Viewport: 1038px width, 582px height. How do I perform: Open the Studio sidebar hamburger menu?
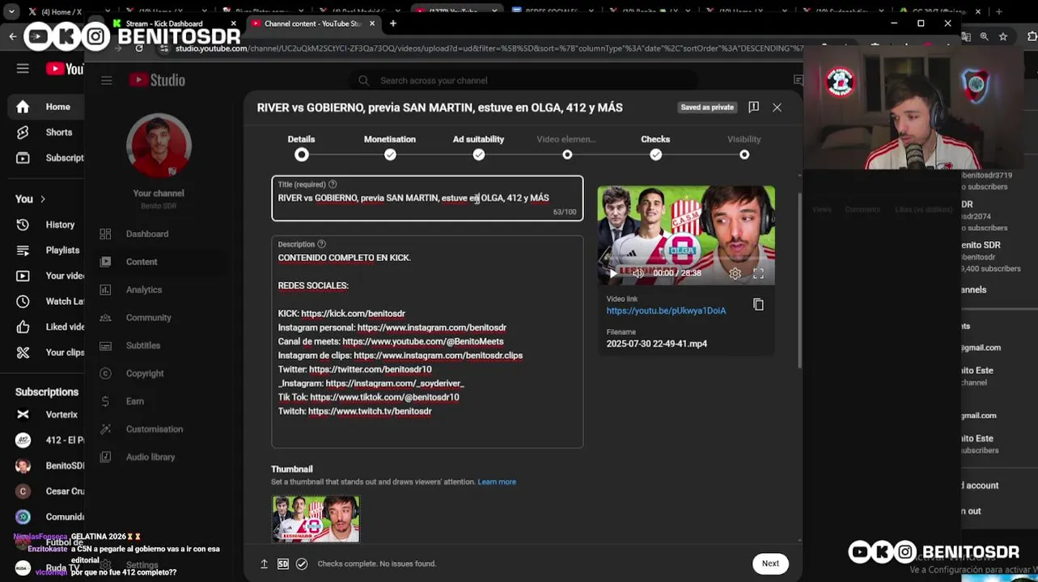pyautogui.click(x=106, y=80)
